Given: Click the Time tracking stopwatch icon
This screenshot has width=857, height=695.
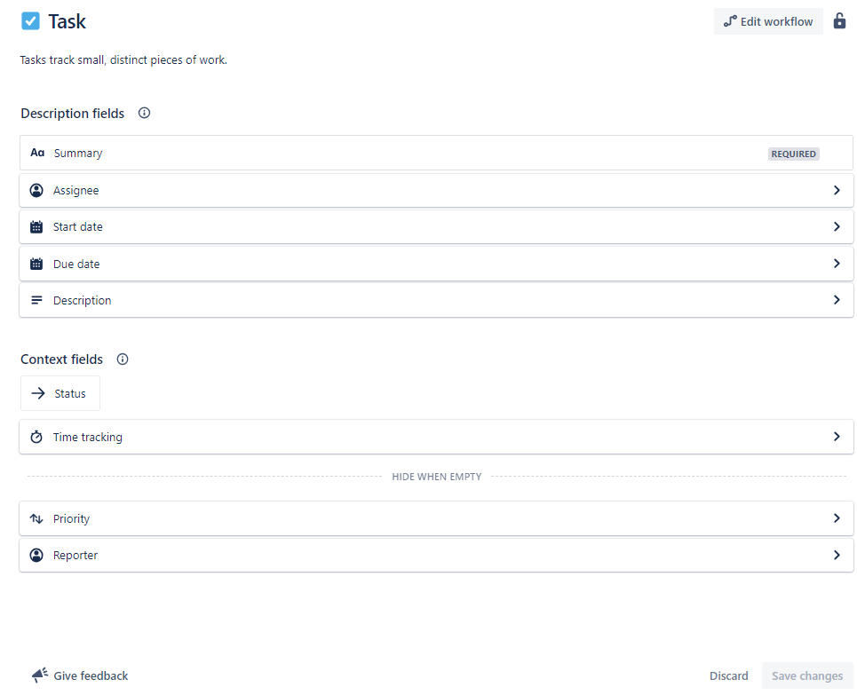Looking at the screenshot, I should tap(36, 437).
